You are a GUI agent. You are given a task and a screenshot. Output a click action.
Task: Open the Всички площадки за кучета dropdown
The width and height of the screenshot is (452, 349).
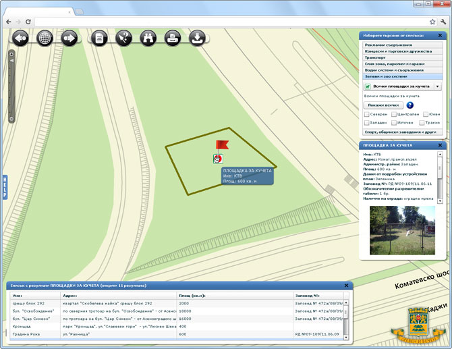click(x=403, y=86)
